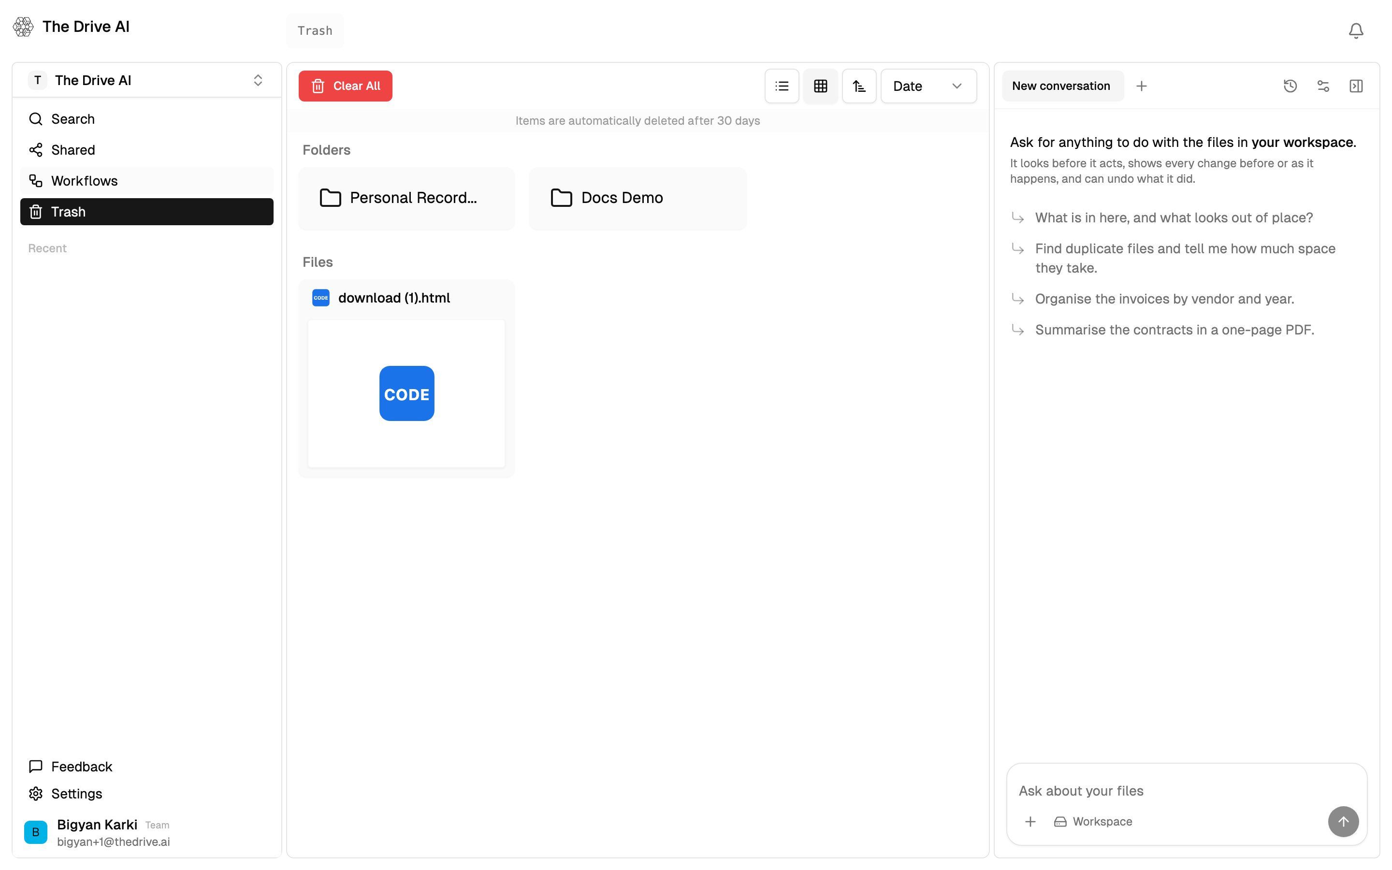Screen dimensions: 1392x870
Task: Start a new conversation with plus icon
Action: [1141, 86]
